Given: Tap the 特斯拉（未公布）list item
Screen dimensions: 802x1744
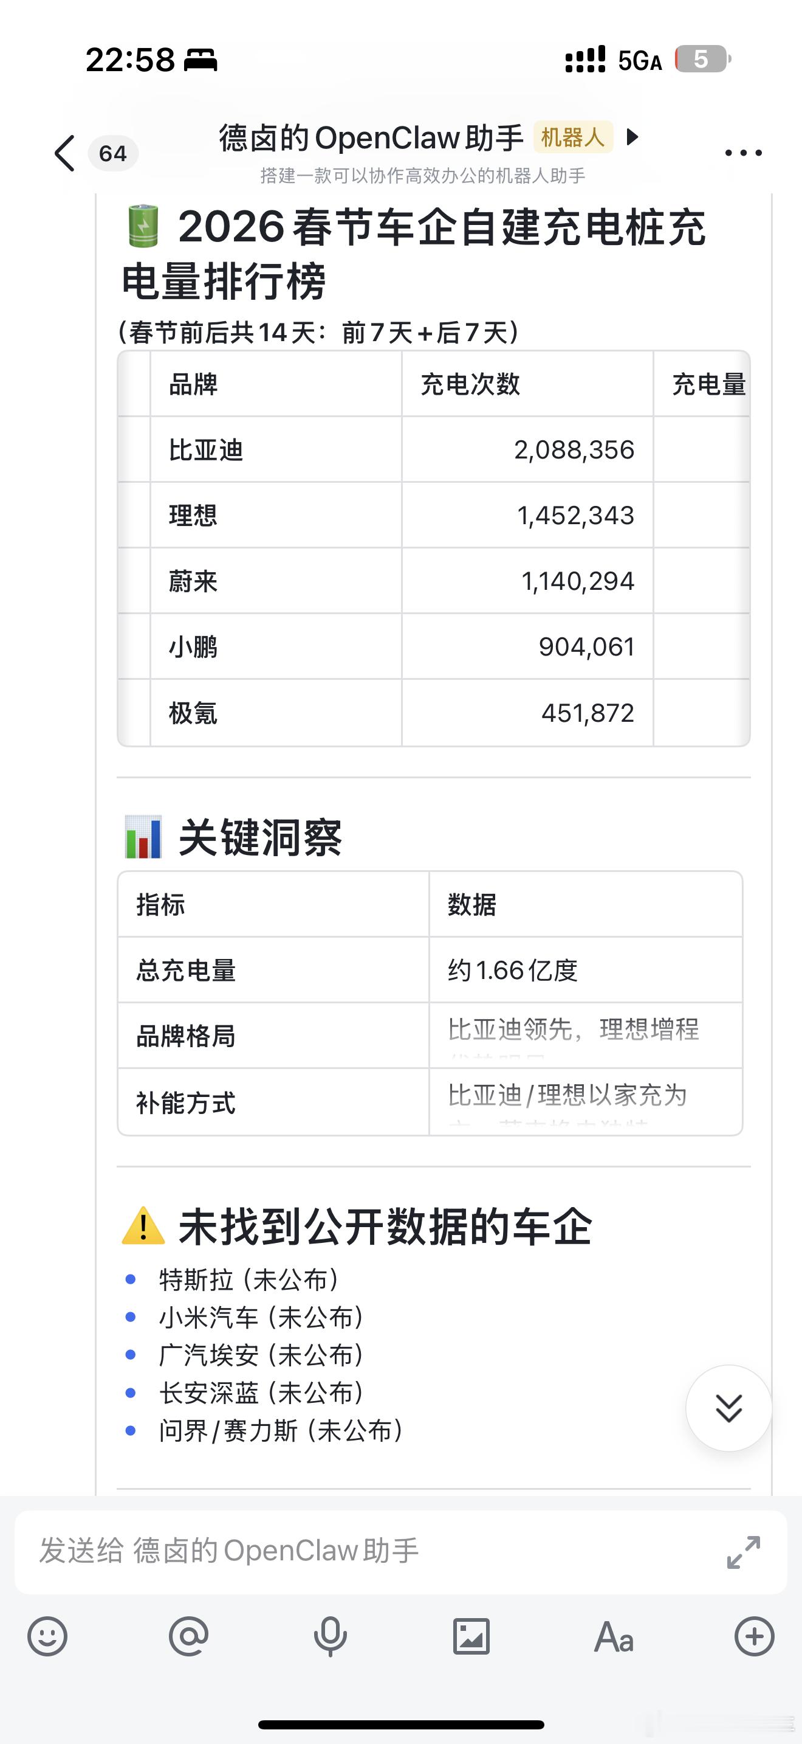Looking at the screenshot, I should point(249,1279).
